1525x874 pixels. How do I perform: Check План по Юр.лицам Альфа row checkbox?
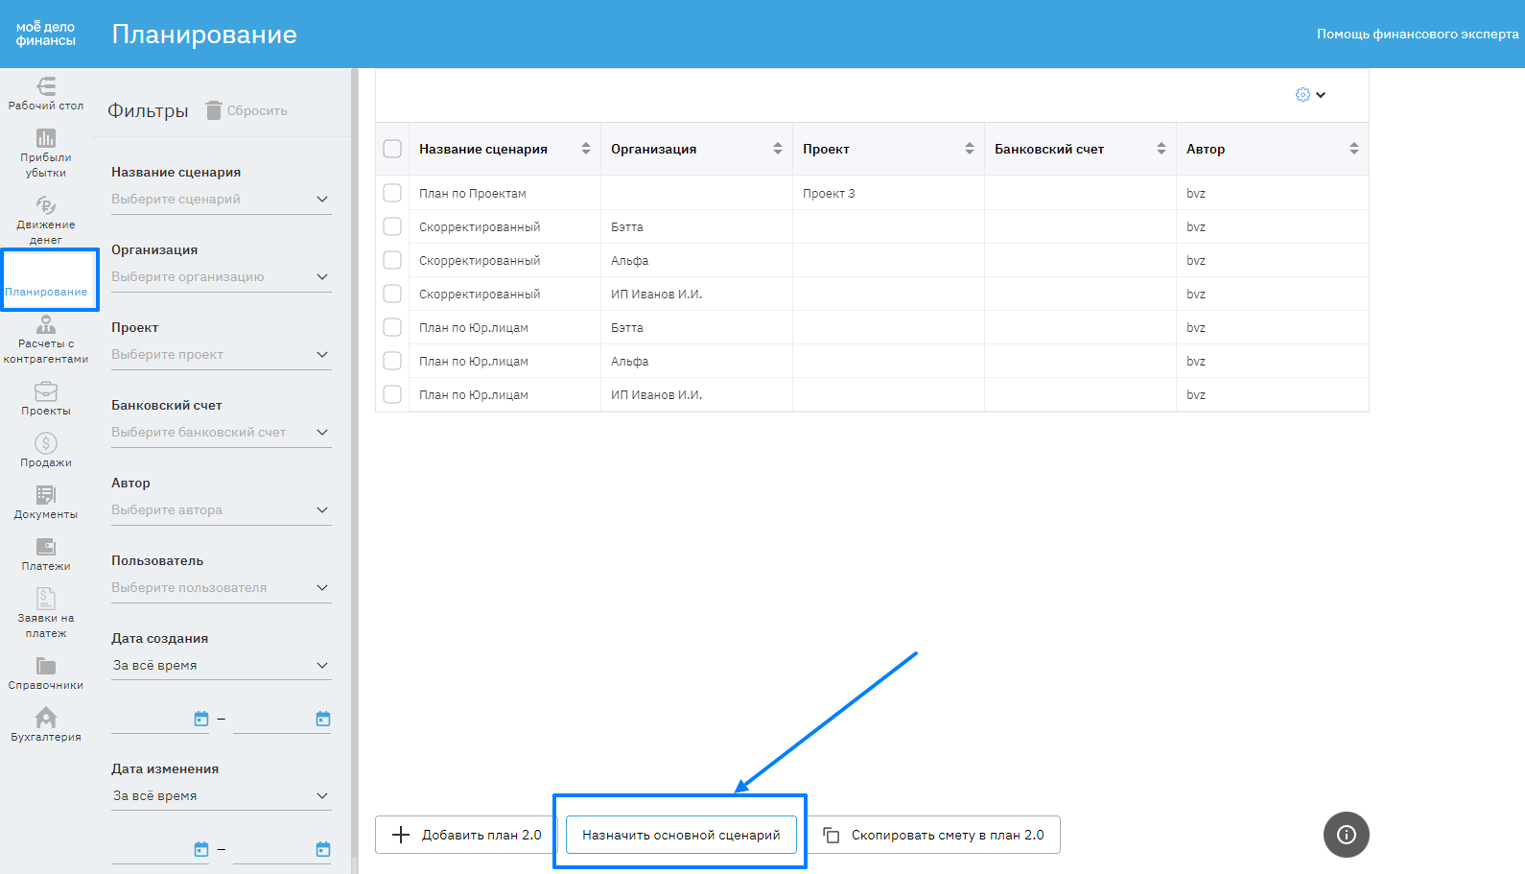392,361
